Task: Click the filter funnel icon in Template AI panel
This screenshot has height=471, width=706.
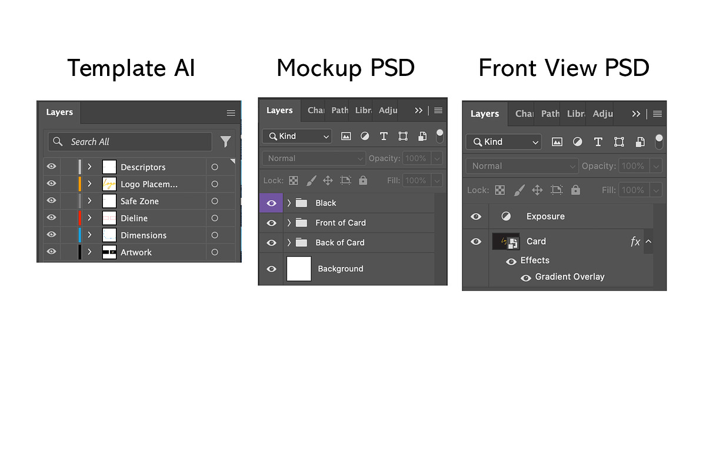Action: pos(225,142)
